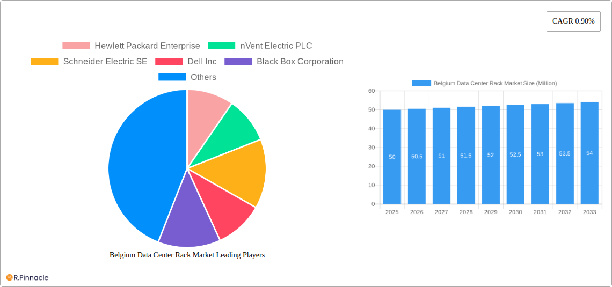The height and width of the screenshot is (287, 612).
Task: Click the nVent Electric PLC legend swatch
Action: pos(222,46)
